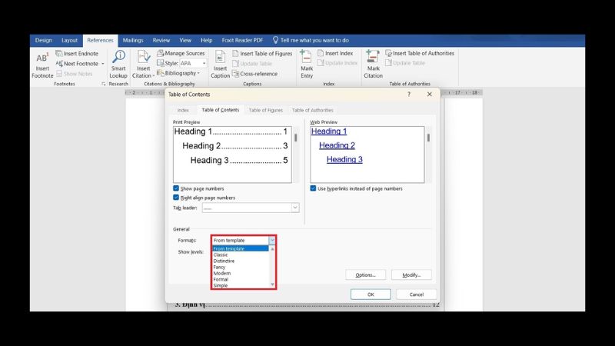Select Formal format option
This screenshot has height=346, width=615.
coord(240,279)
